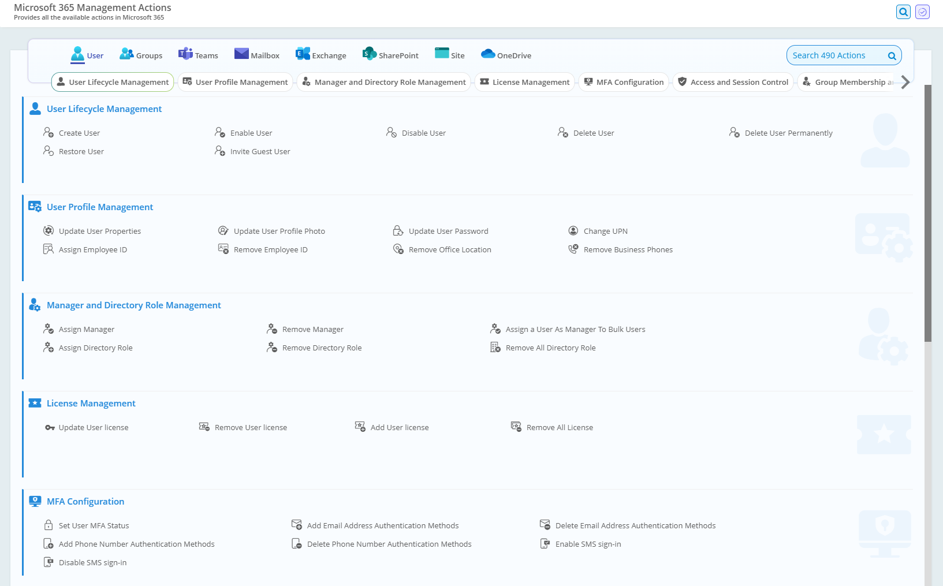943x586 pixels.
Task: Click the blue search icon at top right
Action: point(903,12)
